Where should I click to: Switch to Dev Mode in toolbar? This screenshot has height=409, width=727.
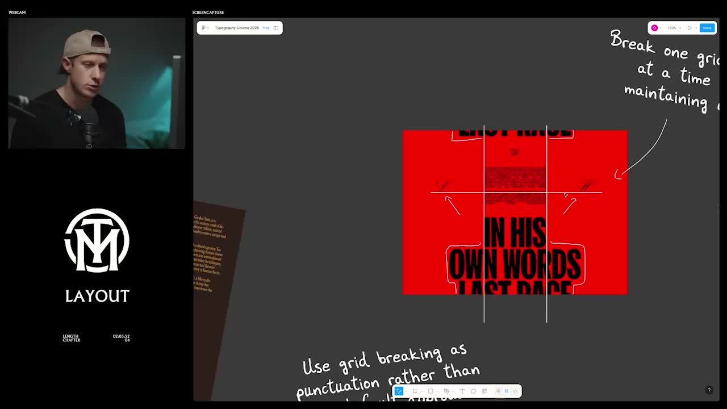click(515, 391)
